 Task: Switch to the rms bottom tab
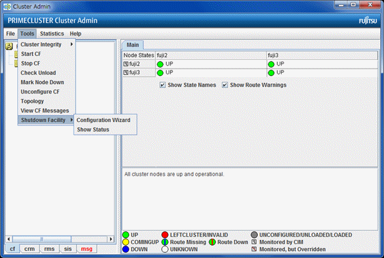(49, 249)
